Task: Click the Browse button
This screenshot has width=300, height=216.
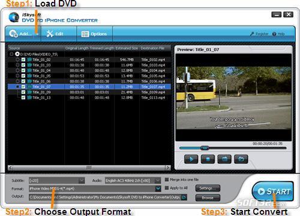Action: 208,198
